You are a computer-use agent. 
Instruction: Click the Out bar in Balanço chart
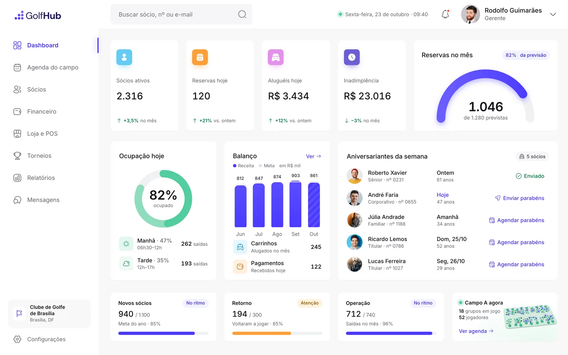[x=314, y=205]
